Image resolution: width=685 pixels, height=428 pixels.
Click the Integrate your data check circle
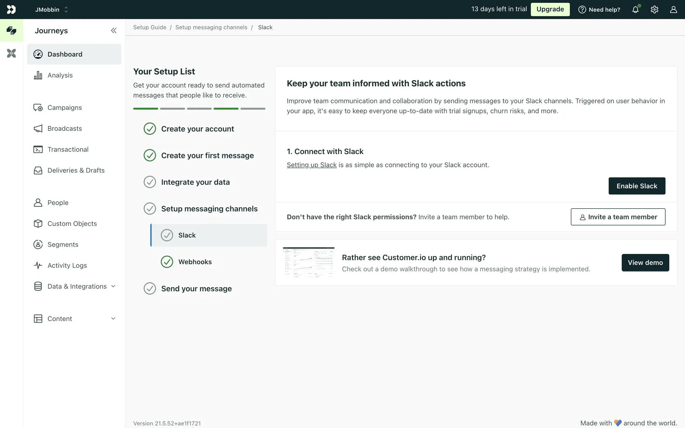[x=150, y=182]
